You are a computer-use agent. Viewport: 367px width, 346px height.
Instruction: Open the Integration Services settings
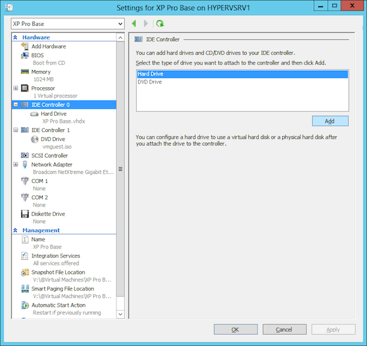(x=56, y=256)
